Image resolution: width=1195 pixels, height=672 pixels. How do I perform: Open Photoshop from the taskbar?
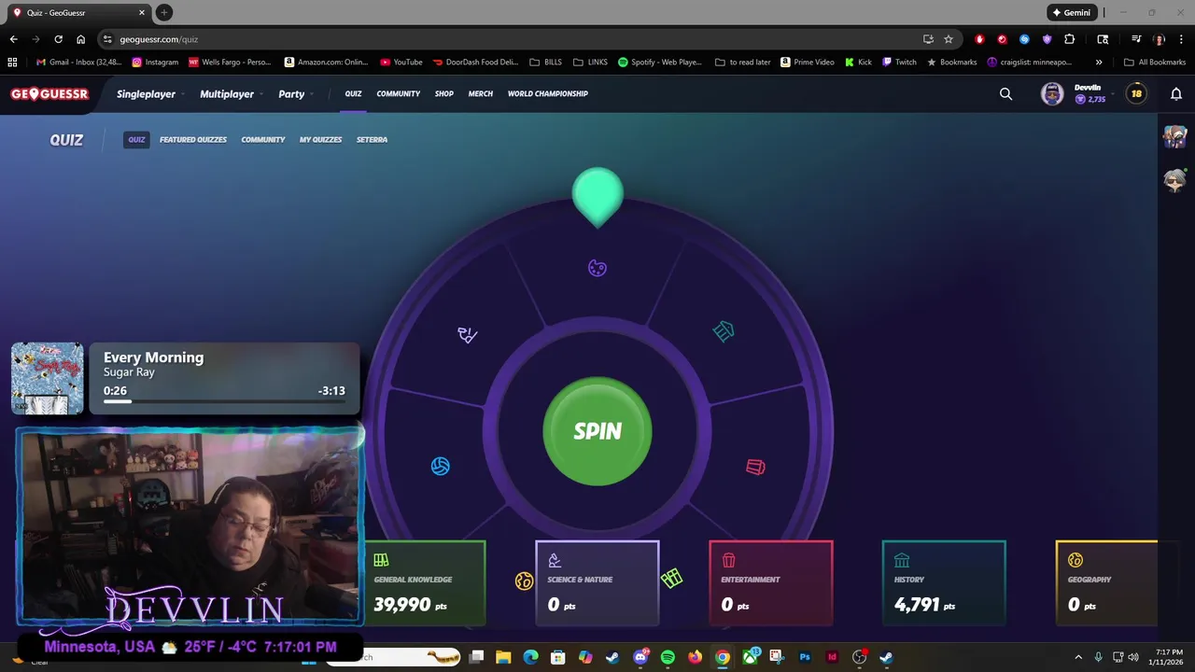click(x=805, y=657)
